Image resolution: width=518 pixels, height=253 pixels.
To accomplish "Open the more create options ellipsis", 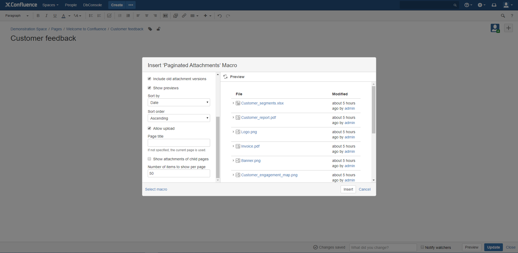I will click(x=131, y=5).
